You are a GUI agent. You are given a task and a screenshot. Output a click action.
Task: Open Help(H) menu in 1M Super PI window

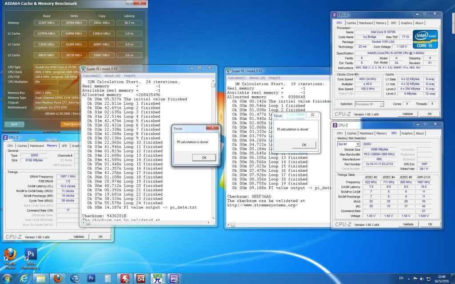pos(275,78)
